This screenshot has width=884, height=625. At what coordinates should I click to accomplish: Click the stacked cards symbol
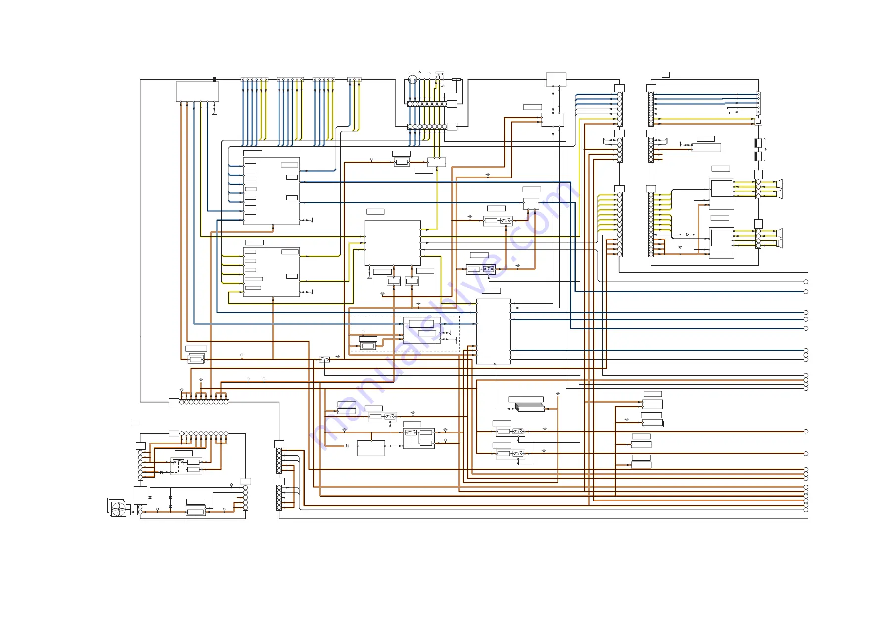(530, 407)
